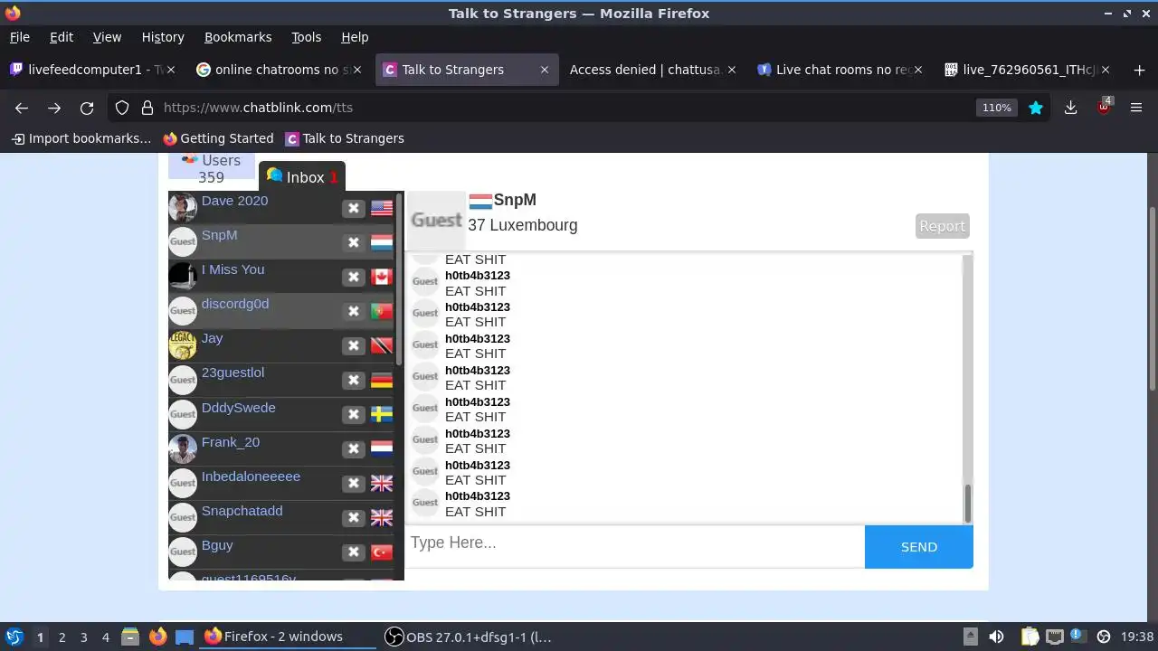Click the page vertical scrollbar

1152,298
